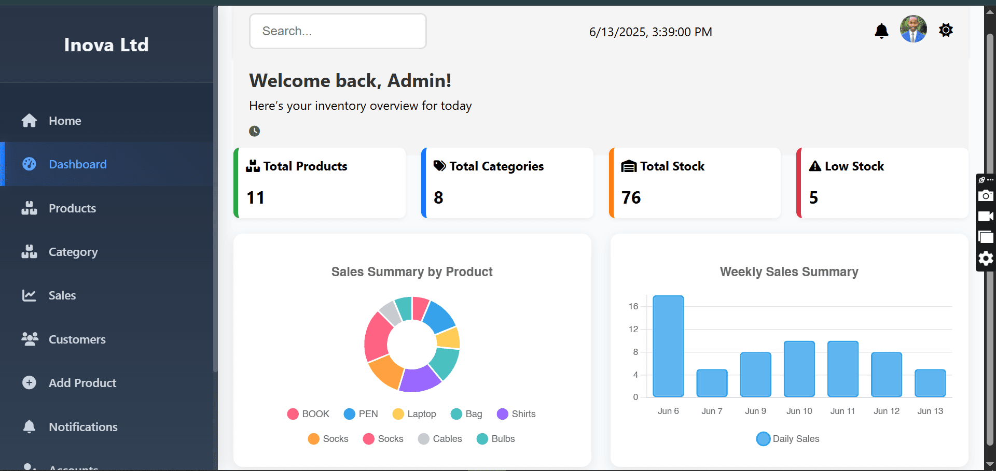Viewport: 996px width, 471px height.
Task: Open Notifications from the sidebar
Action: 106,427
